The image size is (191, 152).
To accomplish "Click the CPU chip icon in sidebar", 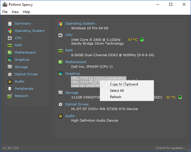I will point(10,38).
